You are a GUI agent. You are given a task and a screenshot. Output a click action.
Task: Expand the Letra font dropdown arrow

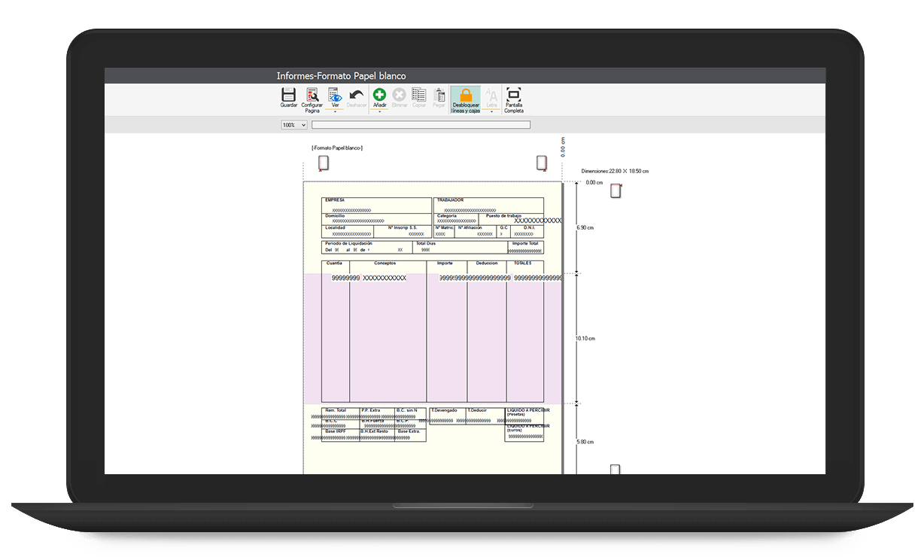(x=491, y=112)
